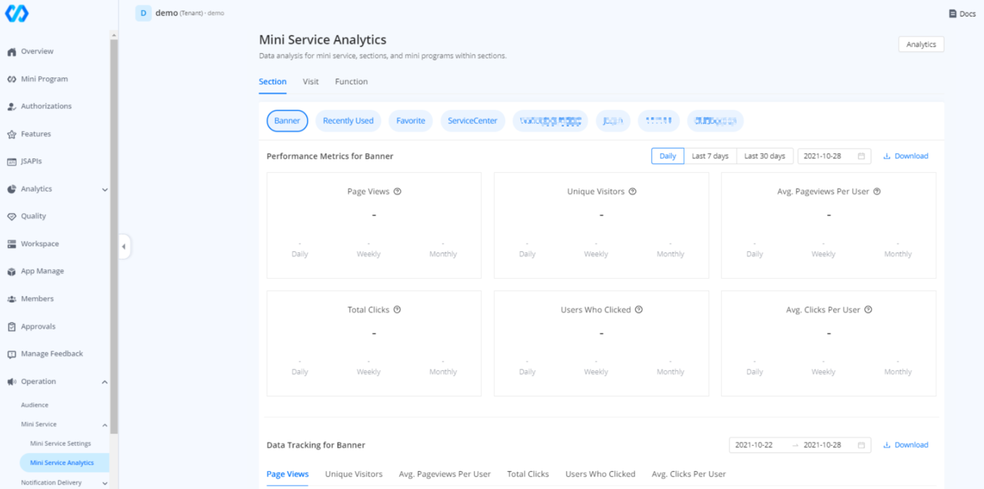Download the Performance Metrics for Banner
This screenshot has height=489, width=984.
coord(905,156)
